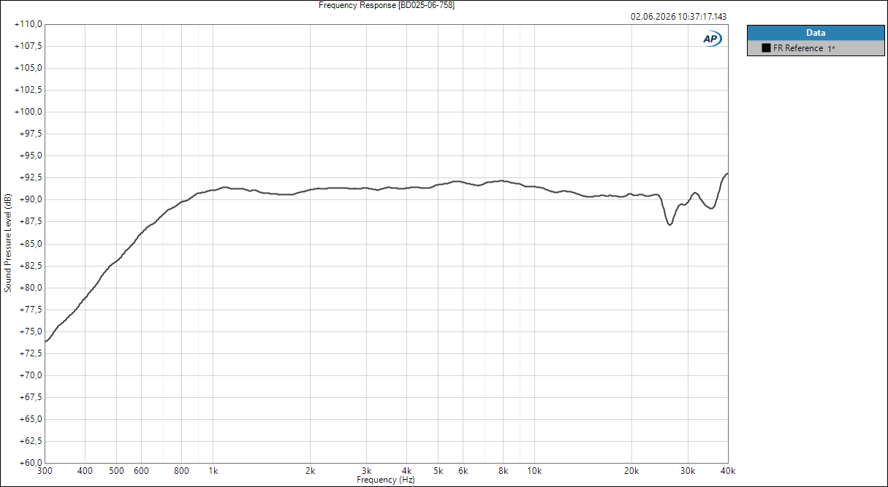Image resolution: width=888 pixels, height=487 pixels.
Task: Click the +75,0 Y-axis value
Action: (31, 331)
